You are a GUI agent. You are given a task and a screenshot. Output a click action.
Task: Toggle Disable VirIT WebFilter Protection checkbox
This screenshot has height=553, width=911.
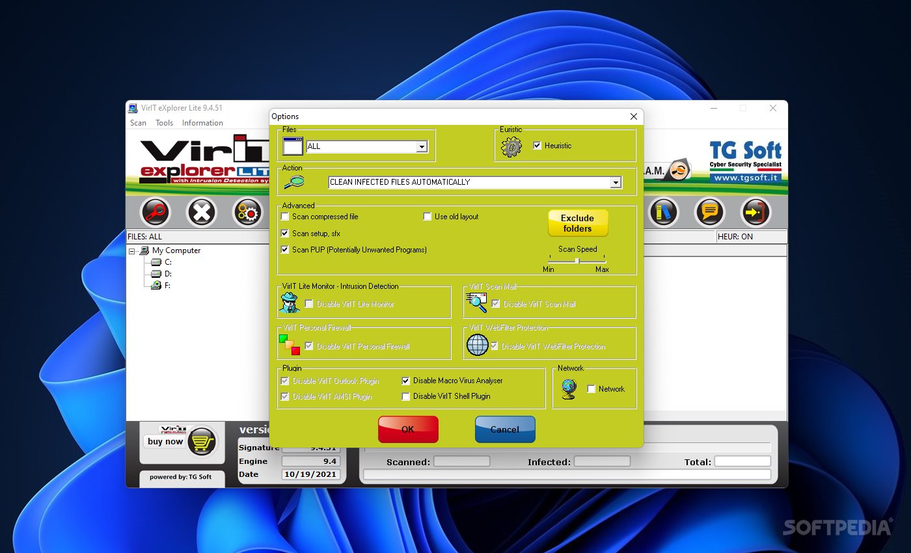(495, 346)
